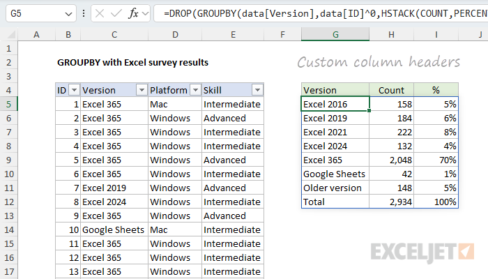Select summary cell 'Excel 2019'
The image size is (488, 279).
coord(335,118)
